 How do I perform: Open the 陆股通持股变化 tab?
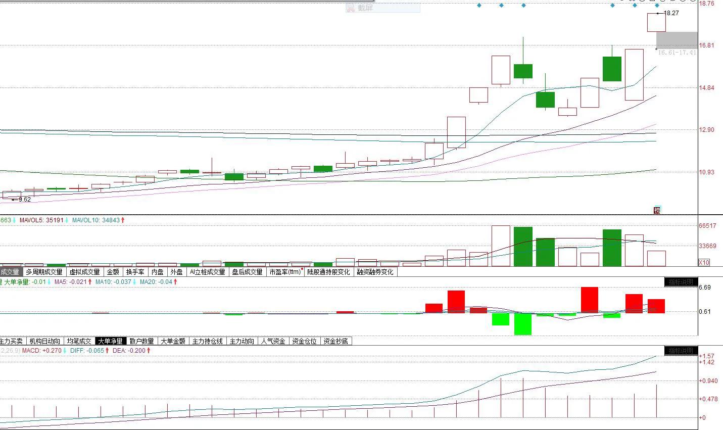[328, 272]
